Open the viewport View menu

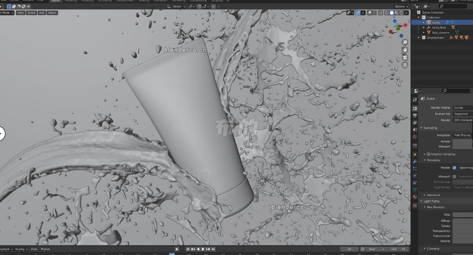click(20, 13)
